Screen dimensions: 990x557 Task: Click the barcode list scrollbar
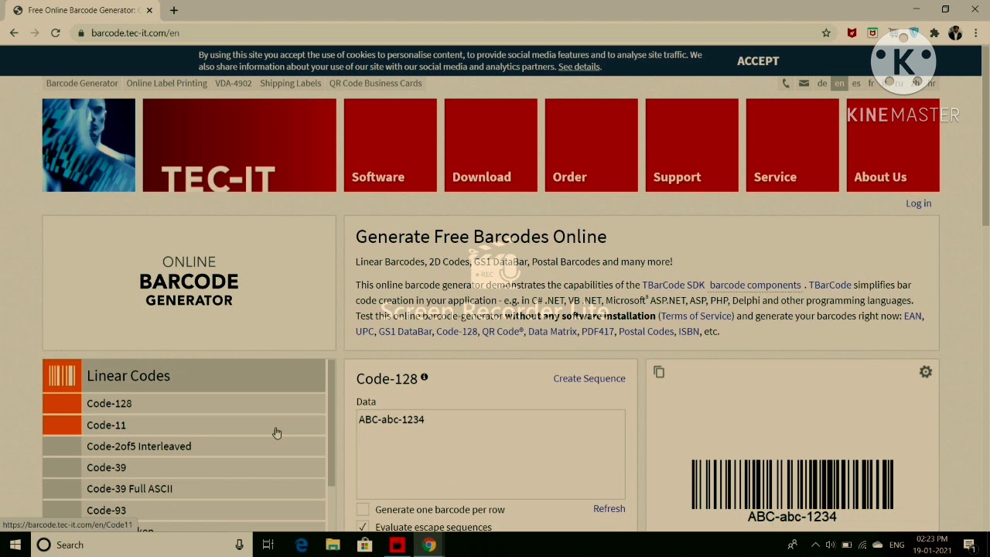point(332,424)
